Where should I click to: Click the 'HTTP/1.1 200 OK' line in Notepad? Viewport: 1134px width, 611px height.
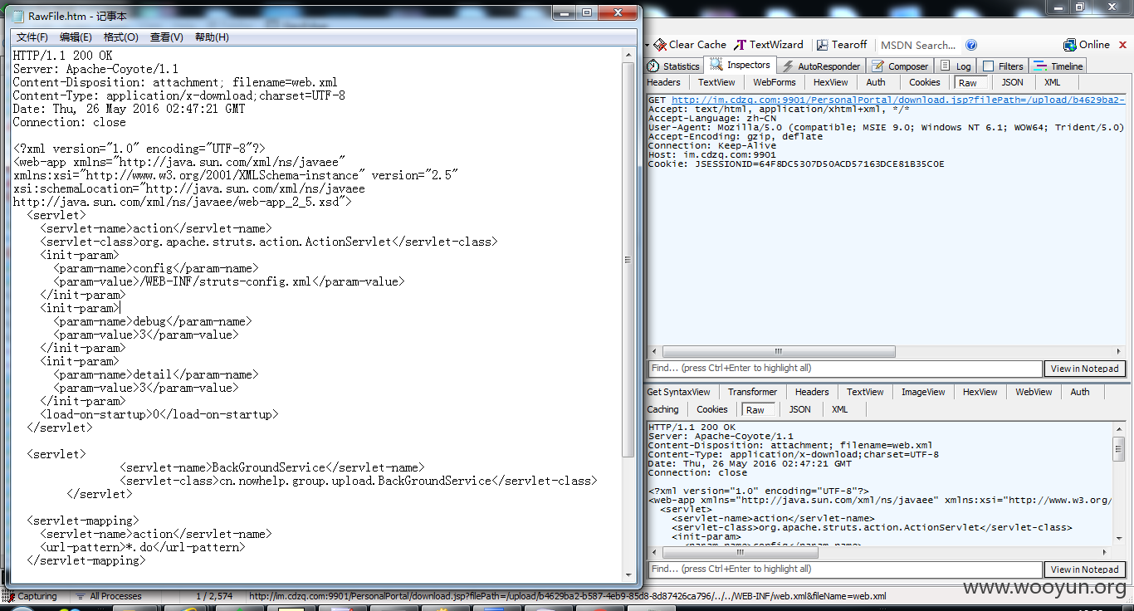point(62,56)
